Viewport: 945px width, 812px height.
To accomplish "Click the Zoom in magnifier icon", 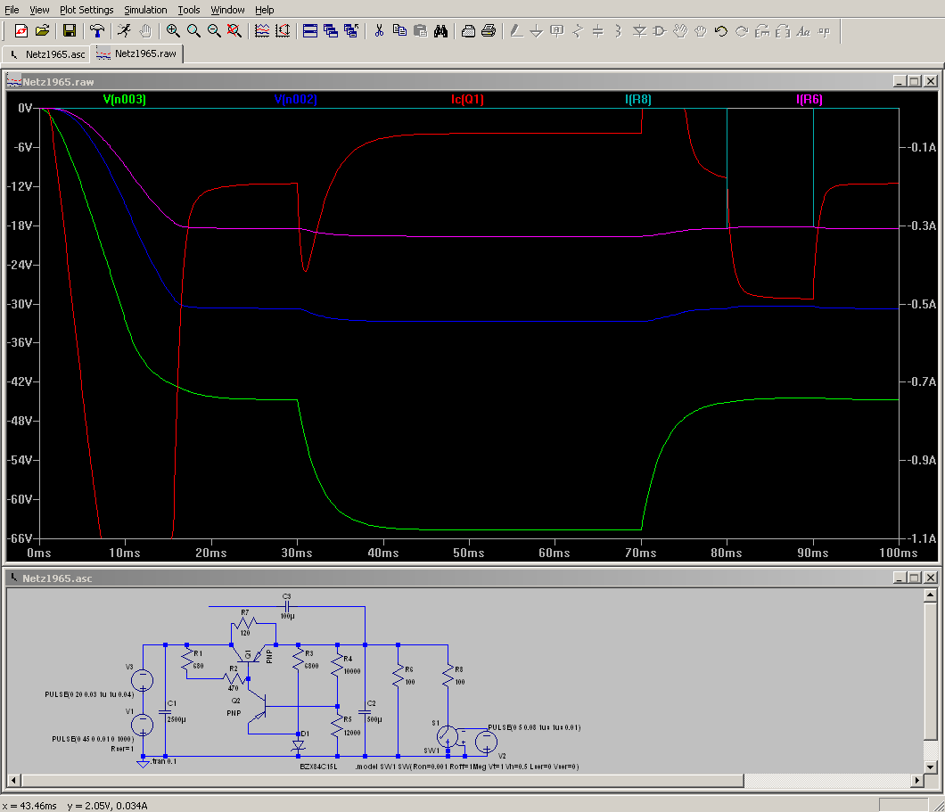I will point(173,30).
